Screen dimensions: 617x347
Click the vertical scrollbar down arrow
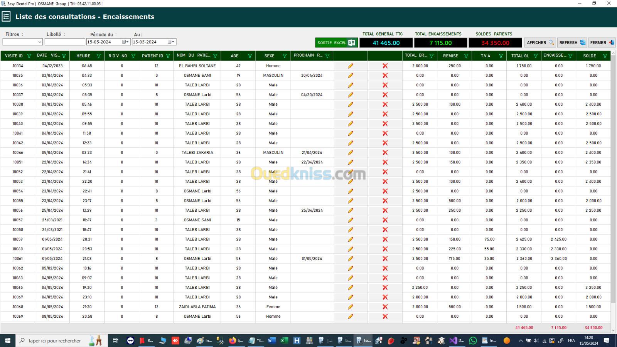point(613,330)
